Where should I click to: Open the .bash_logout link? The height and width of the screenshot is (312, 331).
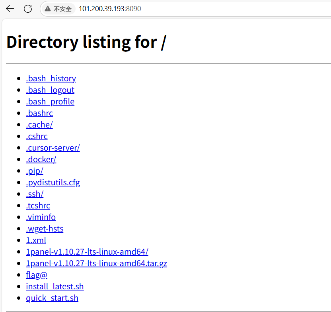click(x=50, y=90)
